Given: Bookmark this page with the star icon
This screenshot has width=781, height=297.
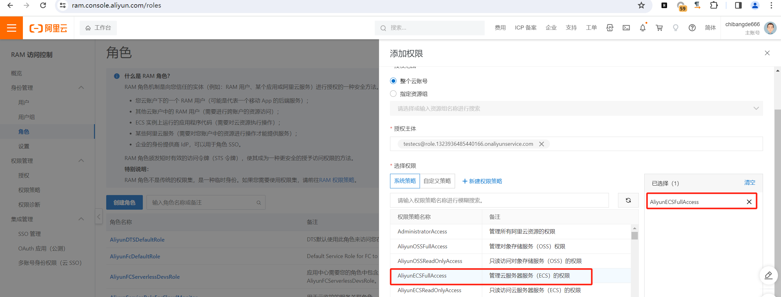Looking at the screenshot, I should pyautogui.click(x=641, y=5).
